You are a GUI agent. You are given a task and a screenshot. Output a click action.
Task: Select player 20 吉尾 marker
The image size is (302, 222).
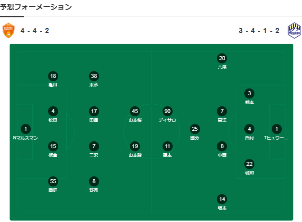point(222,58)
